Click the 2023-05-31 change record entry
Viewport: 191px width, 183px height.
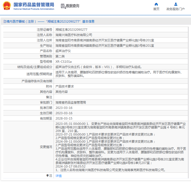(121, 127)
